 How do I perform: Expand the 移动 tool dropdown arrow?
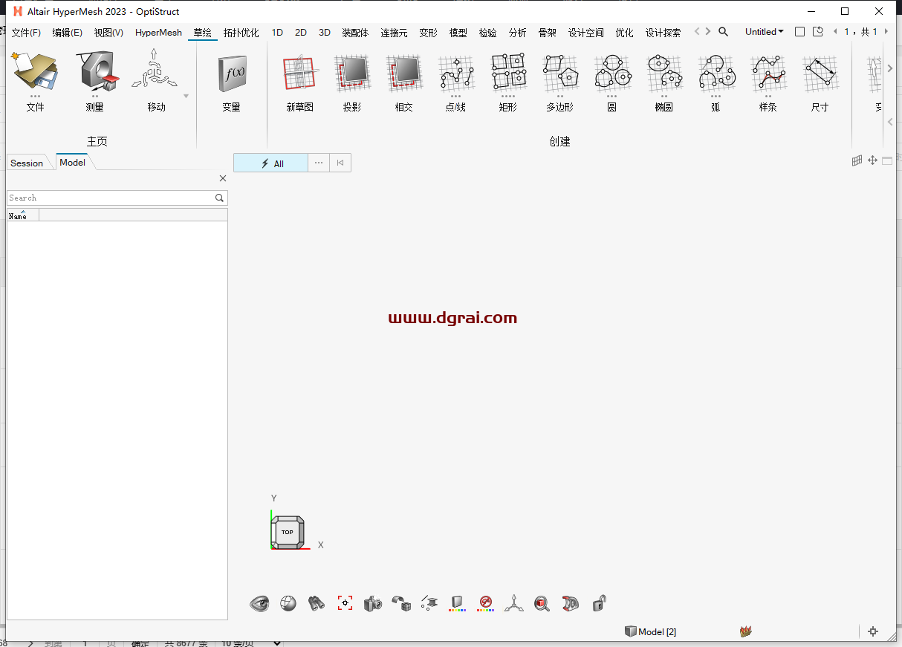click(x=186, y=96)
